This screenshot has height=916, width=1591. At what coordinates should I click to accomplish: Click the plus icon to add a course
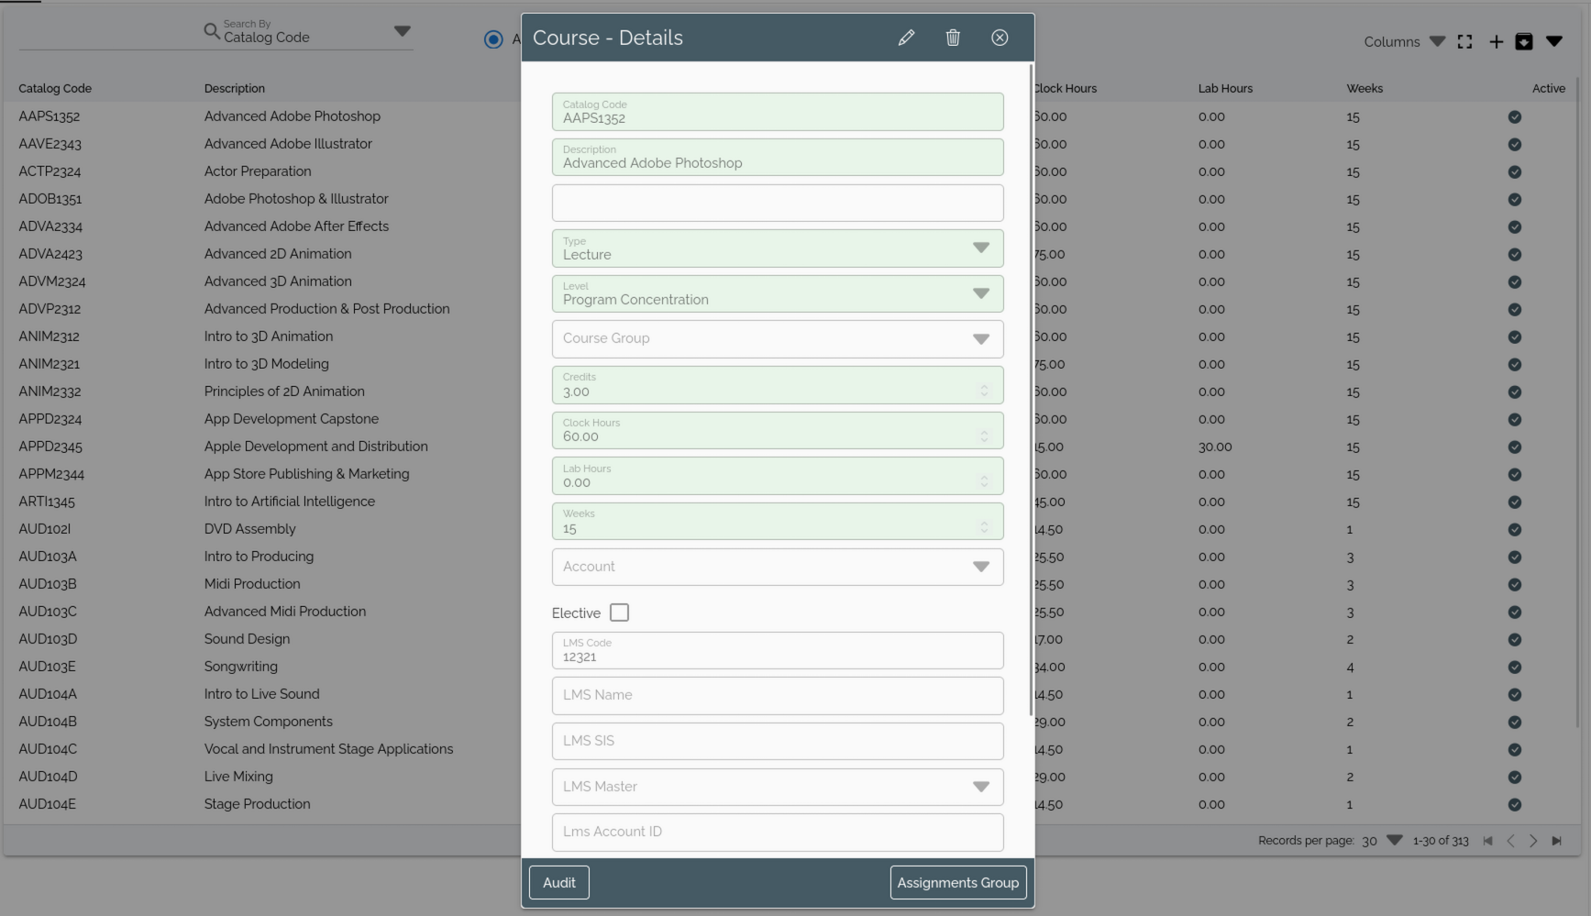click(1496, 42)
